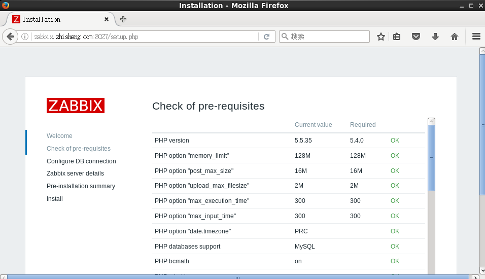Save page to Pocket icon
The image size is (485, 279).
pyautogui.click(x=415, y=37)
